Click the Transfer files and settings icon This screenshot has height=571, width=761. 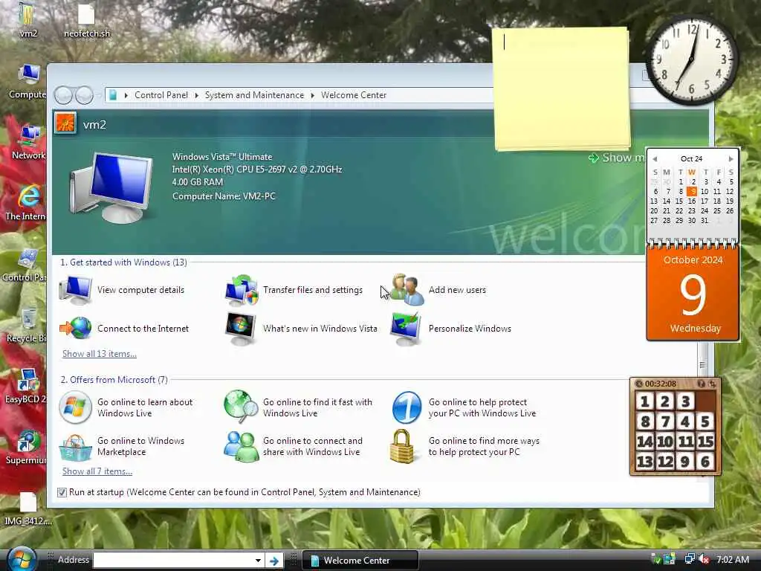tap(242, 290)
